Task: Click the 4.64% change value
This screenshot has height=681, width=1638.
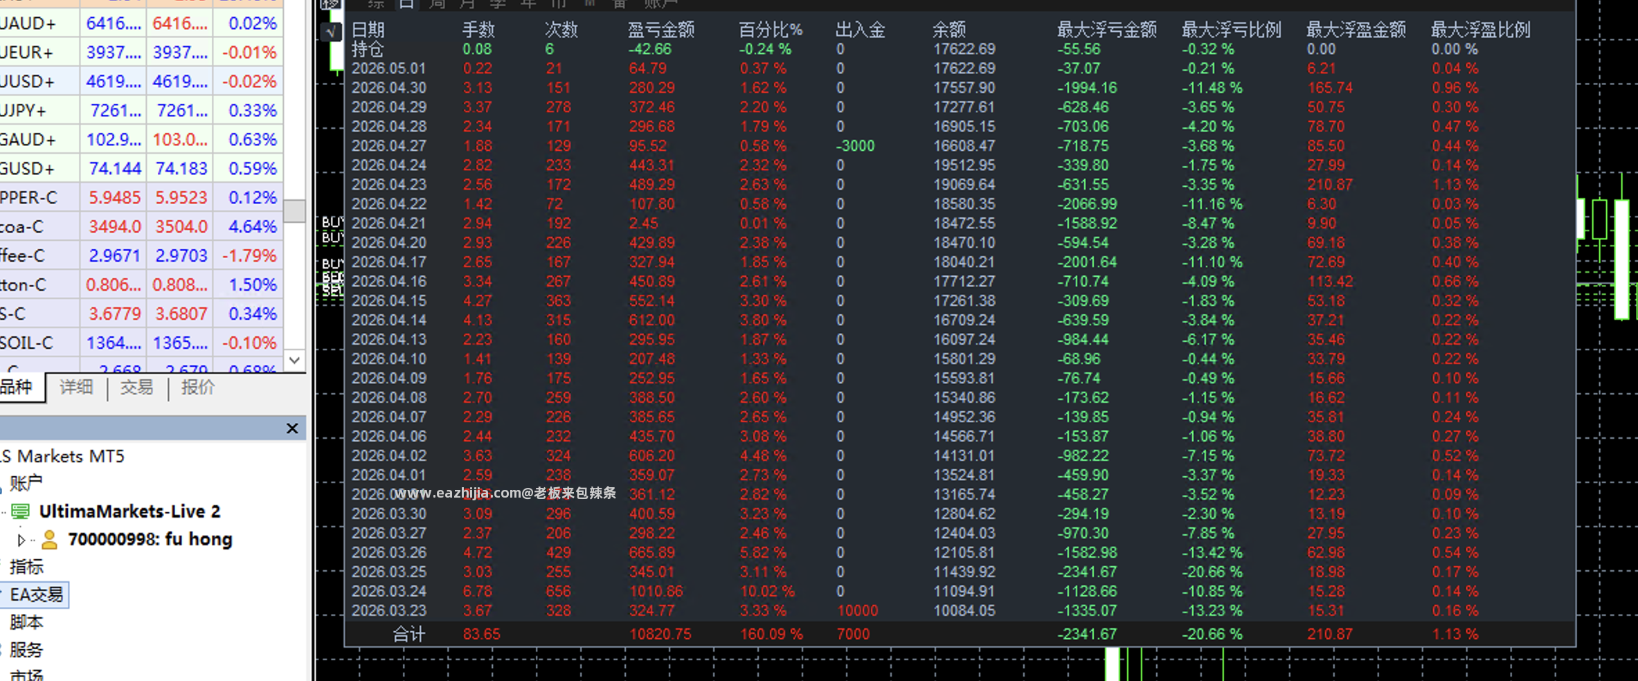Action: (x=253, y=226)
